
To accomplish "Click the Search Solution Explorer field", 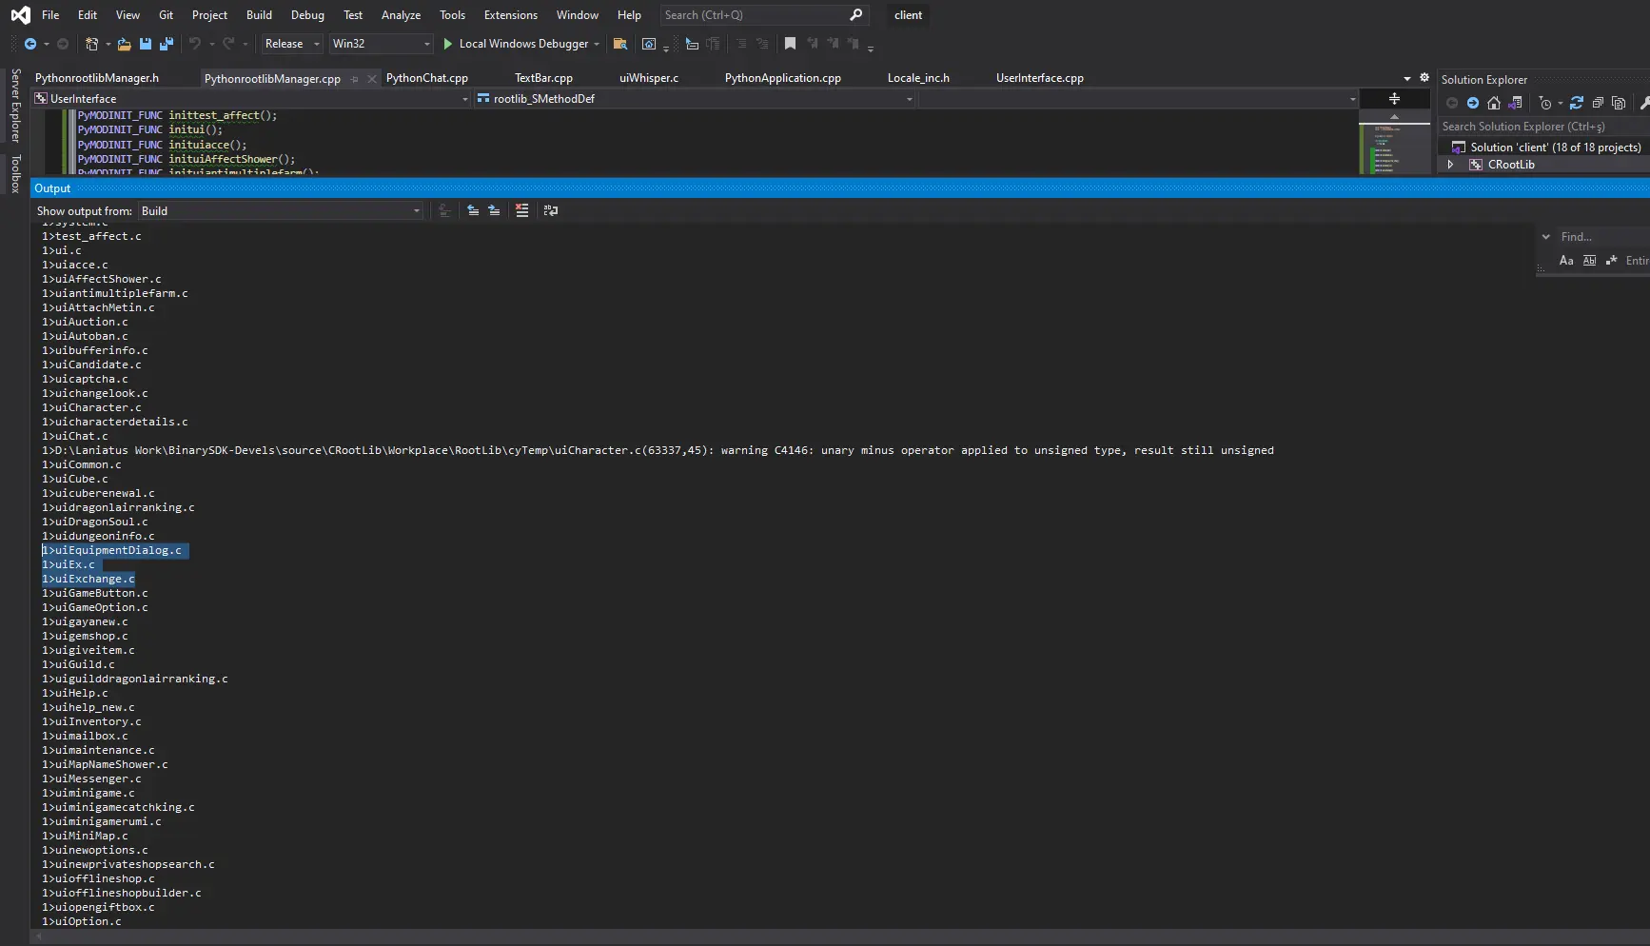I will 1543,127.
